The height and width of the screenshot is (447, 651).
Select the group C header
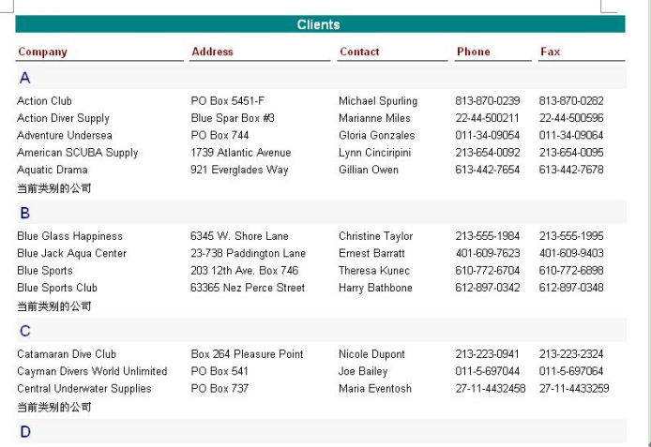(322, 331)
